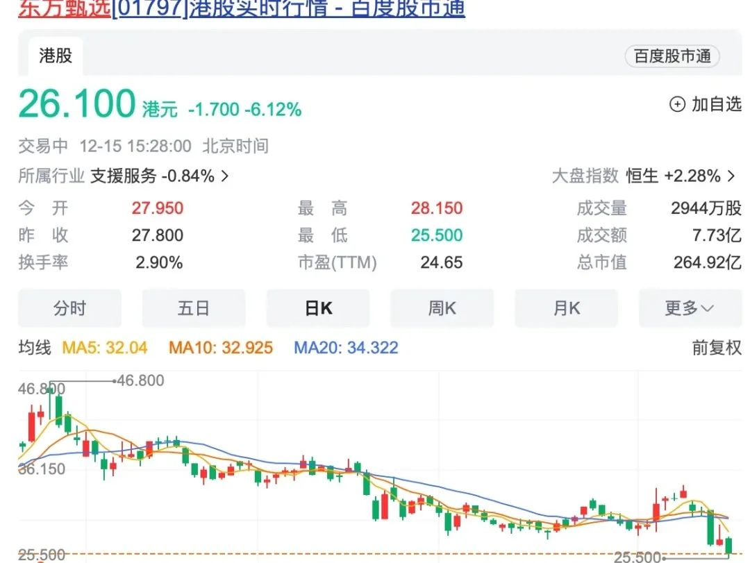Viewport: 750px width, 563px height.
Task: Click the 市盈(TTM) value 24.65
Action: tap(442, 262)
